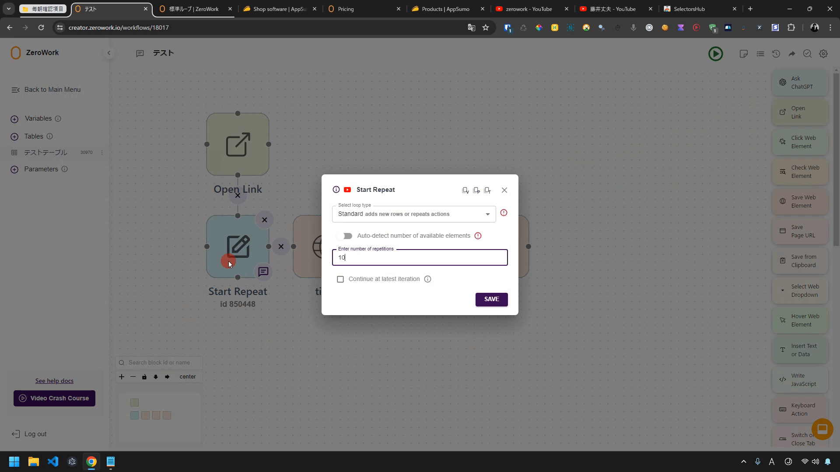Screen dimensions: 840x472
Task: Click info icon beside Start Repeat title
Action: pos(336,190)
